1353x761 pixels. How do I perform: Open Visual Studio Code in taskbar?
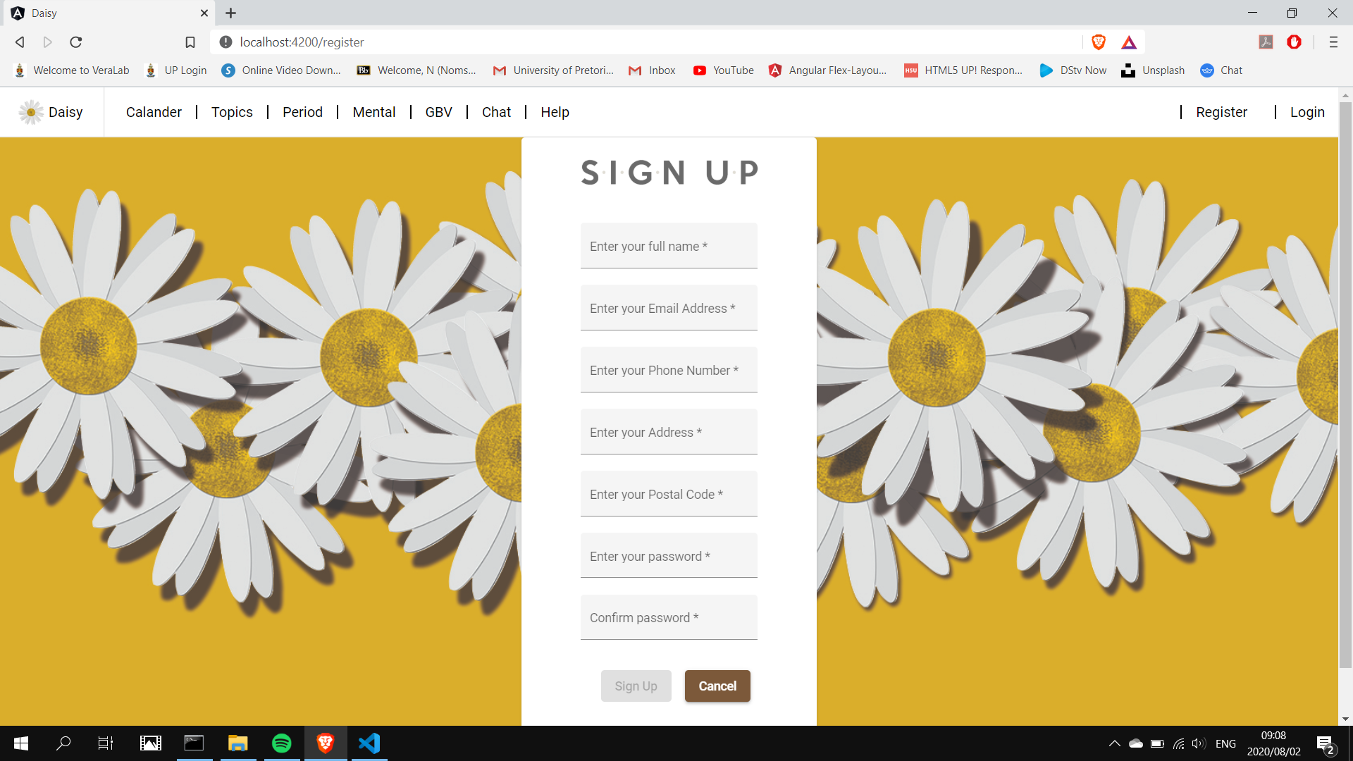pos(369,743)
